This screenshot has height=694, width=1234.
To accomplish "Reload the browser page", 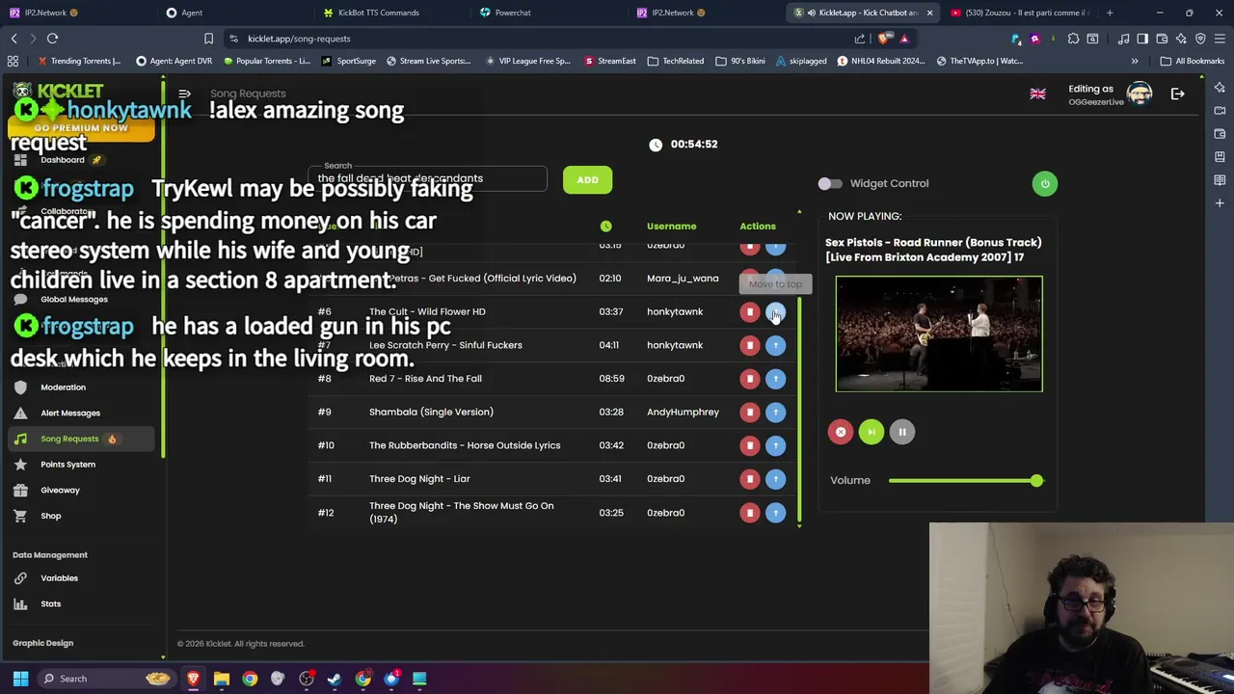I will [52, 39].
